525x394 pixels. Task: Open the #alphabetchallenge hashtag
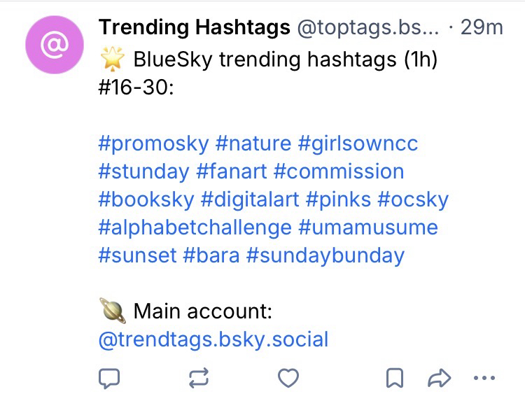point(195,227)
